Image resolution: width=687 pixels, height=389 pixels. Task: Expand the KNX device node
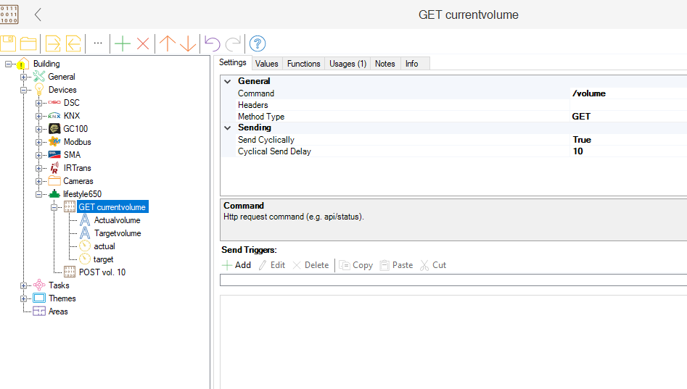pyautogui.click(x=39, y=116)
